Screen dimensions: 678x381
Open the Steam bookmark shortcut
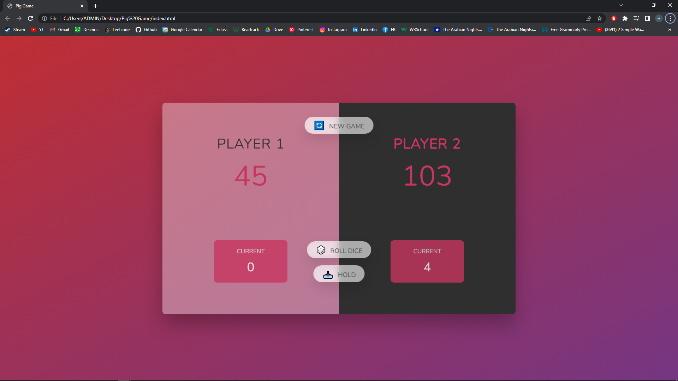pos(15,30)
